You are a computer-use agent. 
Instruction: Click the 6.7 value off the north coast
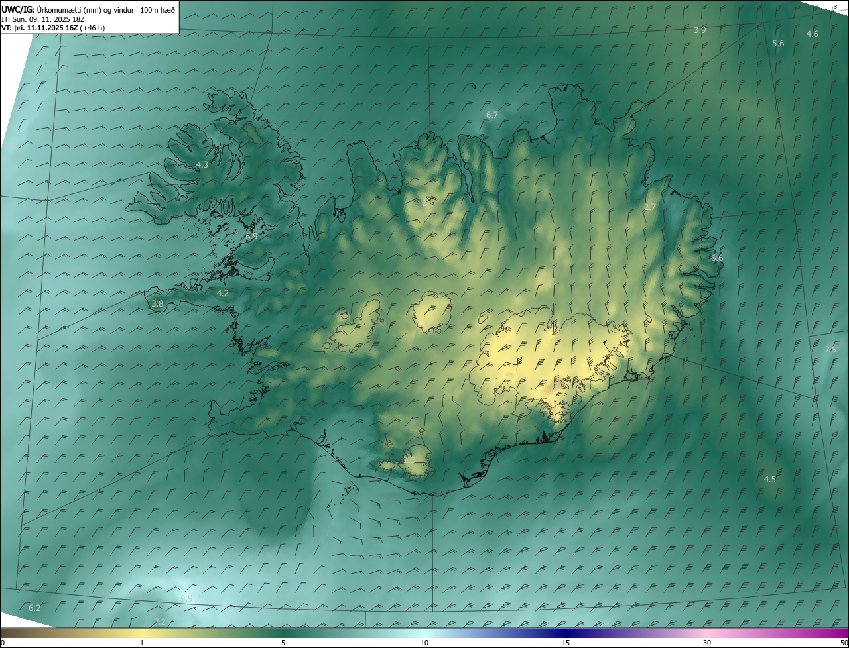491,115
